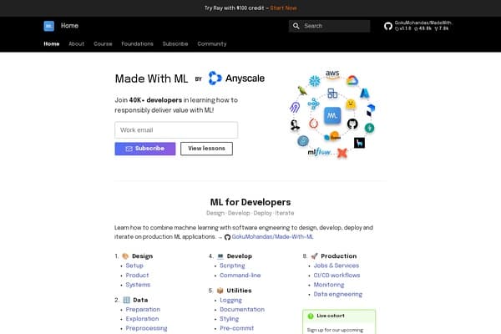Open the Monitoring lesson link

pos(329,285)
